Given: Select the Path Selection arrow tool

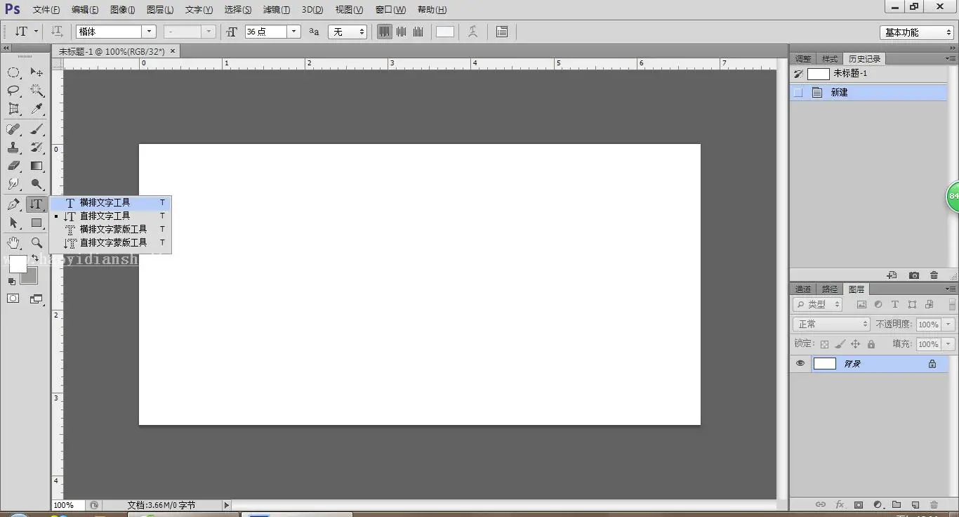Looking at the screenshot, I should (13, 223).
